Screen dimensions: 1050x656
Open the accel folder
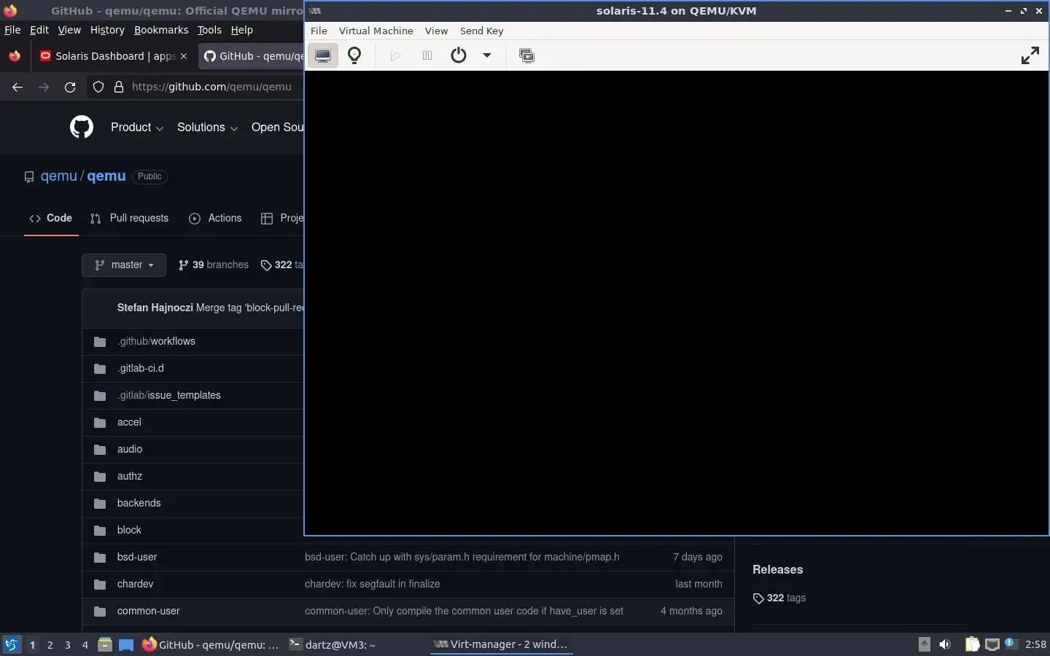pos(129,422)
